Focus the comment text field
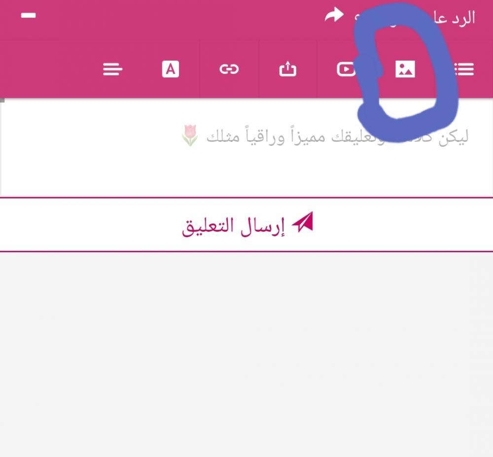Screen dimensions: 493x457 (x=246, y=148)
